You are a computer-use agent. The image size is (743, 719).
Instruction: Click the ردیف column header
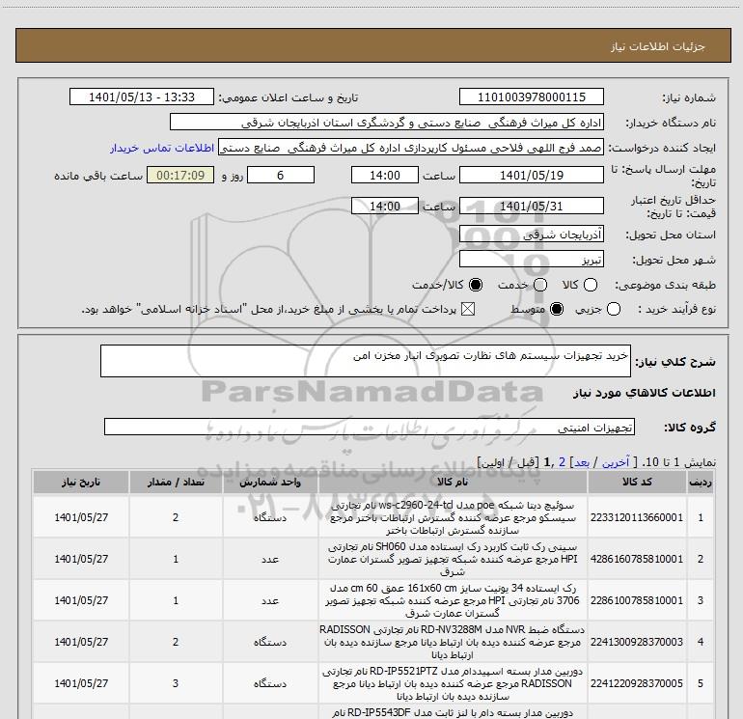pyautogui.click(x=701, y=483)
